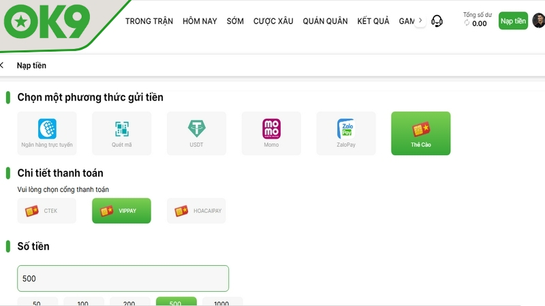Select the VIPPAY payment gateway
This screenshot has height=306, width=545.
coord(121,211)
